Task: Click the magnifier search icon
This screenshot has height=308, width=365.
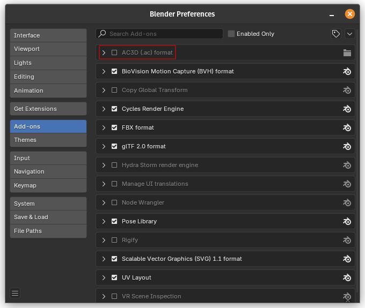Action: click(x=102, y=34)
